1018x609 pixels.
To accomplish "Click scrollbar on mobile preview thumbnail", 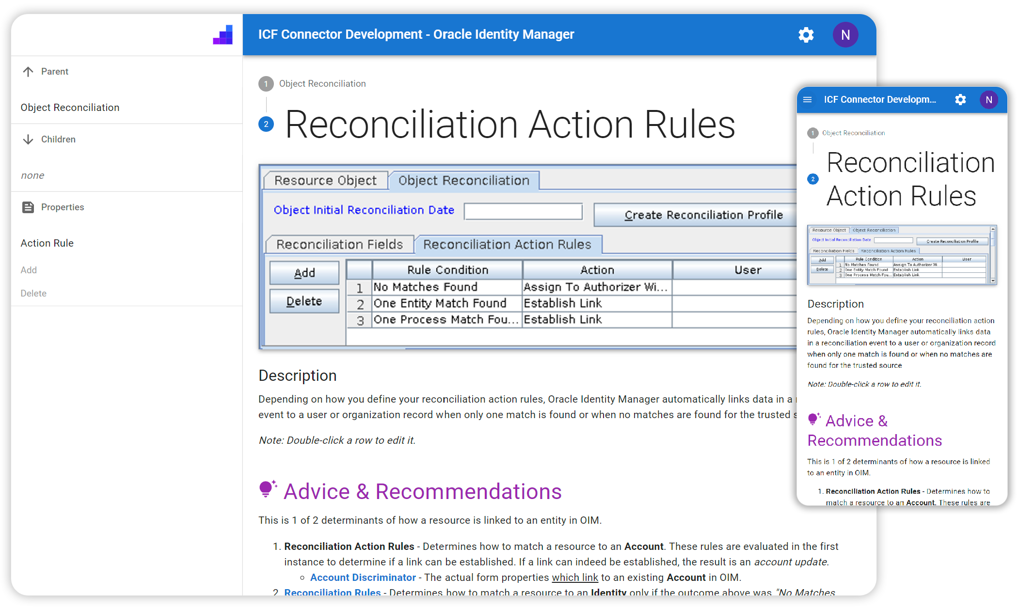I will 993,254.
